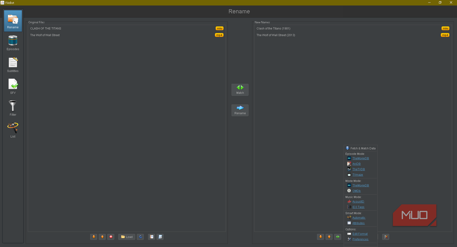Viewport: 457px width, 247px height.
Task: Click the Load folder button
Action: [127, 237]
